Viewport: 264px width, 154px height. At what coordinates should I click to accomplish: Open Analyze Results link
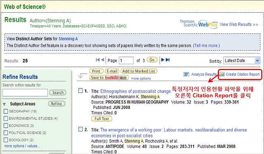[x=204, y=74]
